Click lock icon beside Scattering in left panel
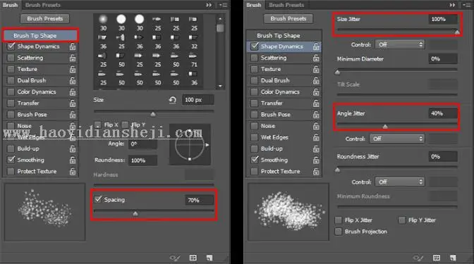 click(73, 58)
